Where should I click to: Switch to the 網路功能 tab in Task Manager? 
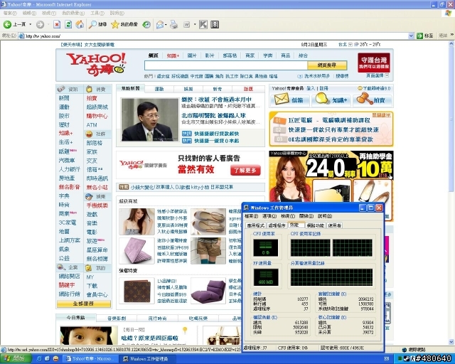tap(316, 225)
